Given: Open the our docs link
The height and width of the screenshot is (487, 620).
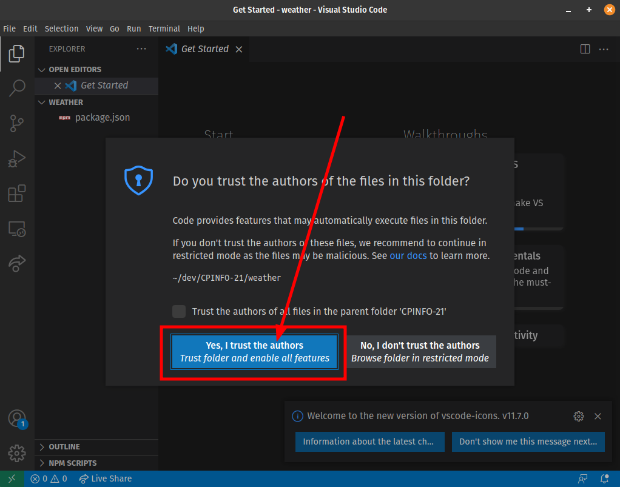Looking at the screenshot, I should [408, 255].
